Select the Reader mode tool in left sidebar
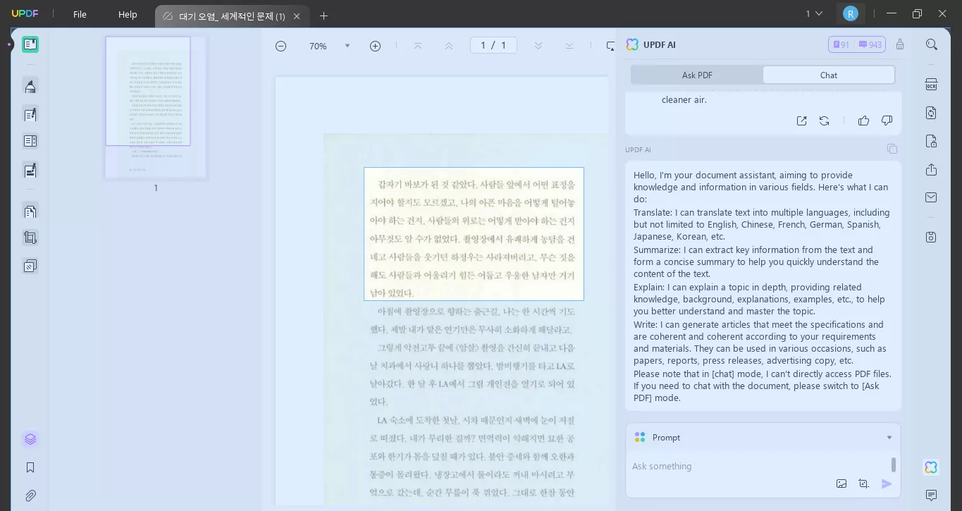The image size is (962, 511). 30,44
